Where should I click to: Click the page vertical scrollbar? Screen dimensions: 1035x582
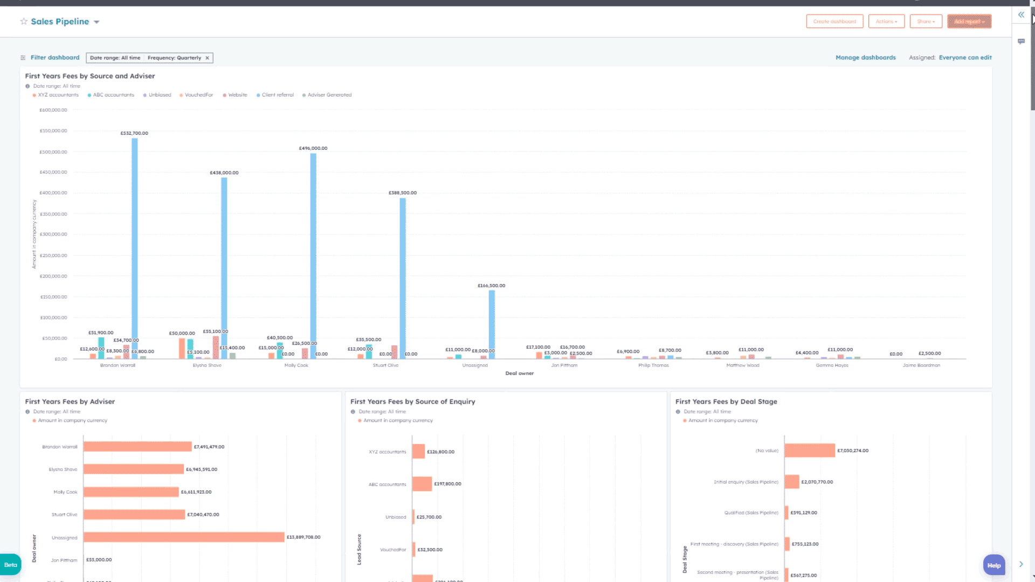1032,59
